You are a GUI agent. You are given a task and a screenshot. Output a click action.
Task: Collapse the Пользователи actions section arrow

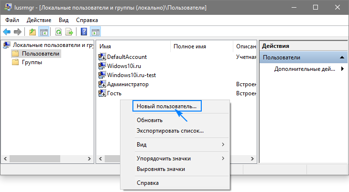(342, 57)
